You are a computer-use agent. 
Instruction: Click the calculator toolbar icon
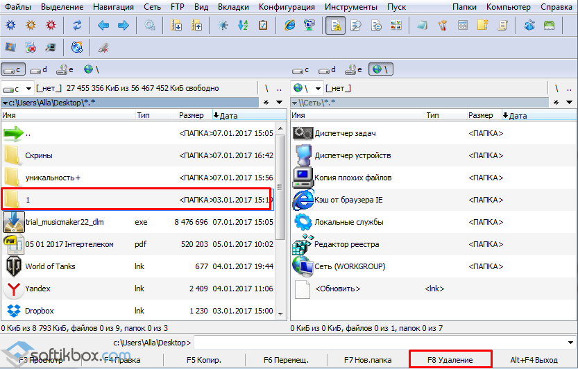(462, 26)
